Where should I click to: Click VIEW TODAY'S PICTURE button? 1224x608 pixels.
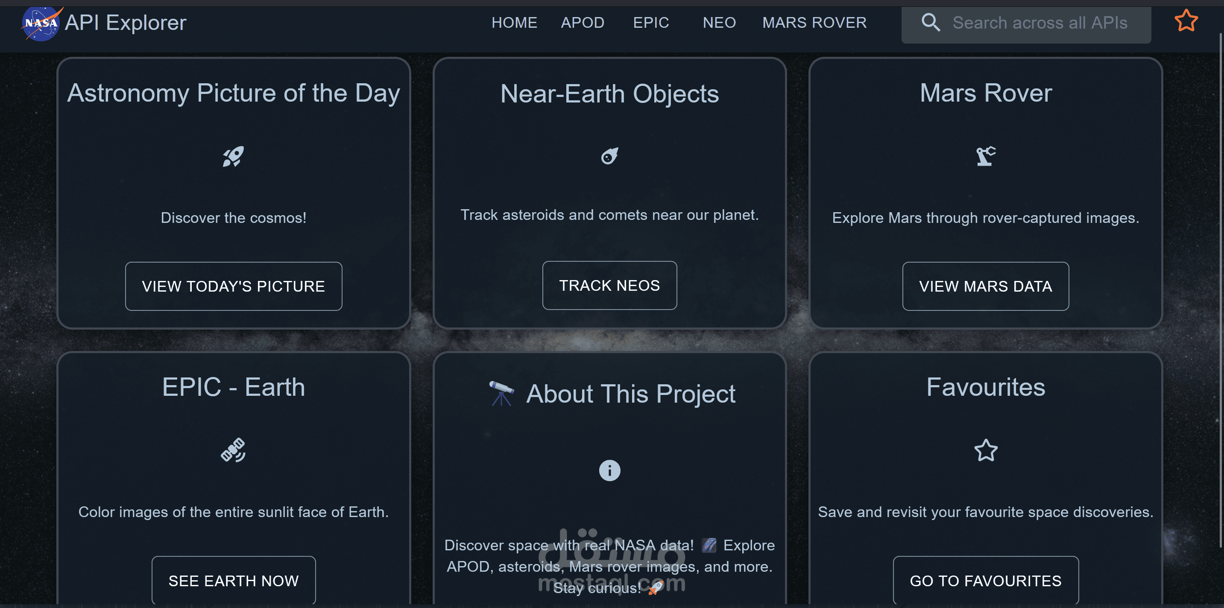(x=233, y=286)
